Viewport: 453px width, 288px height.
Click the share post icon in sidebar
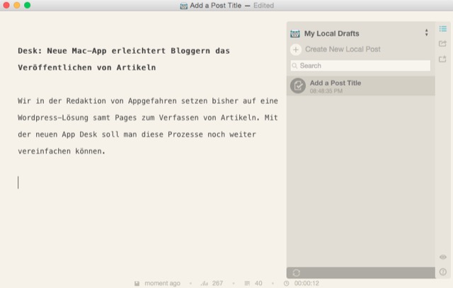click(x=443, y=44)
